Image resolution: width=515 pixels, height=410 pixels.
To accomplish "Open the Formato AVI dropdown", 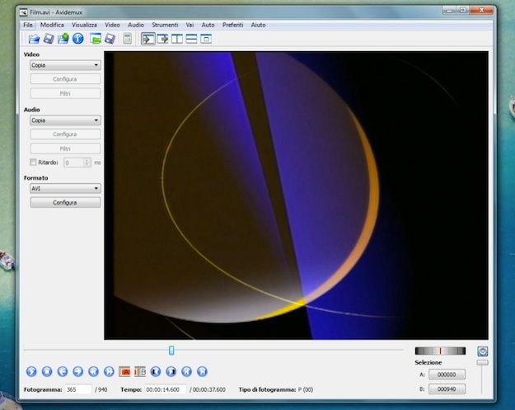I will point(65,188).
